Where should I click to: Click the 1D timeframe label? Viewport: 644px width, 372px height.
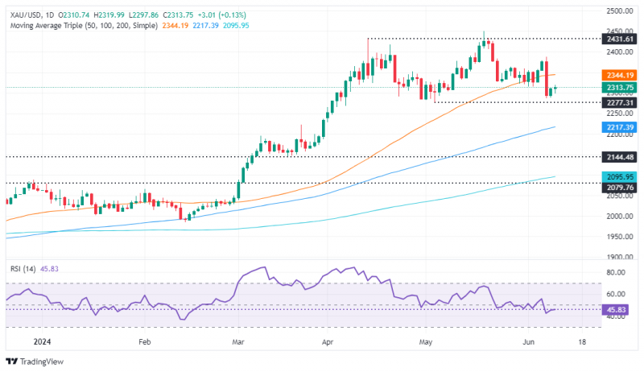point(50,15)
